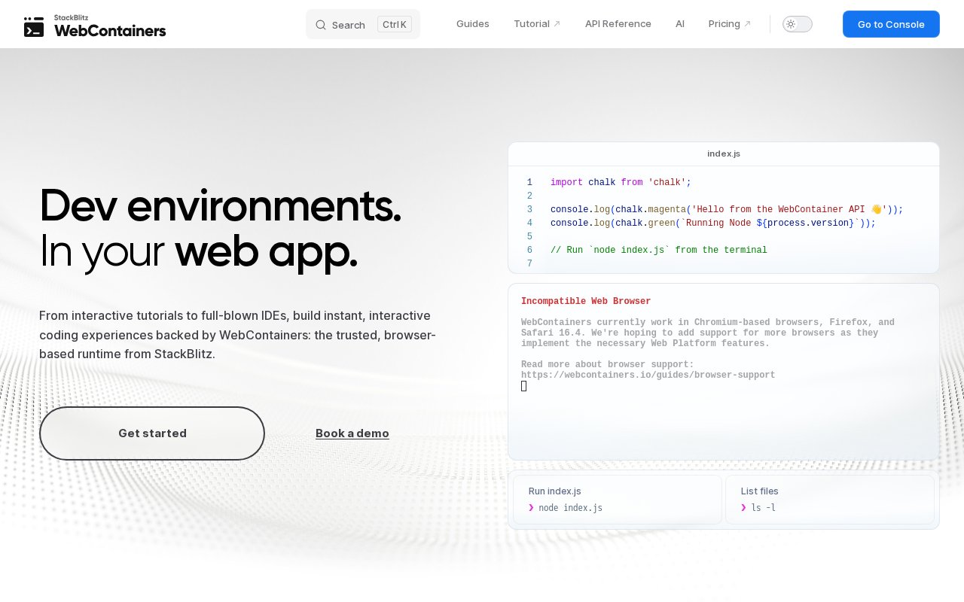Click the search magnifier icon
Viewport: 964px width, 602px height.
(x=321, y=25)
